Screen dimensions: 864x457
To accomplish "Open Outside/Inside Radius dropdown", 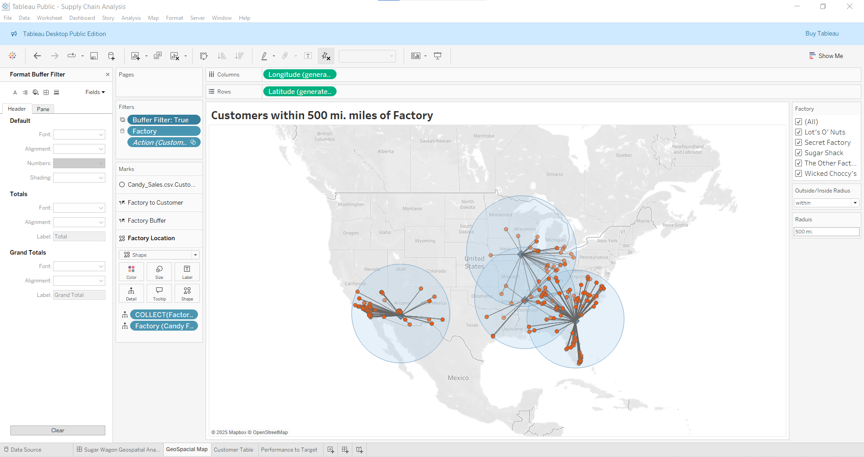I will [827, 203].
